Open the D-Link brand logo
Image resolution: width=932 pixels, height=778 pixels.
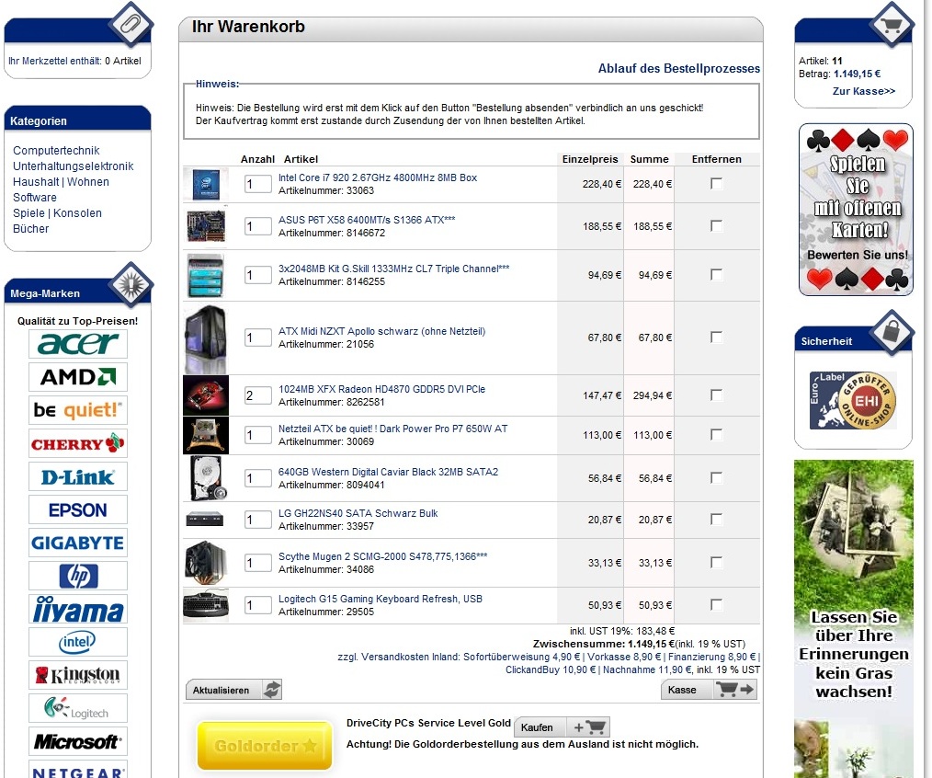click(78, 477)
